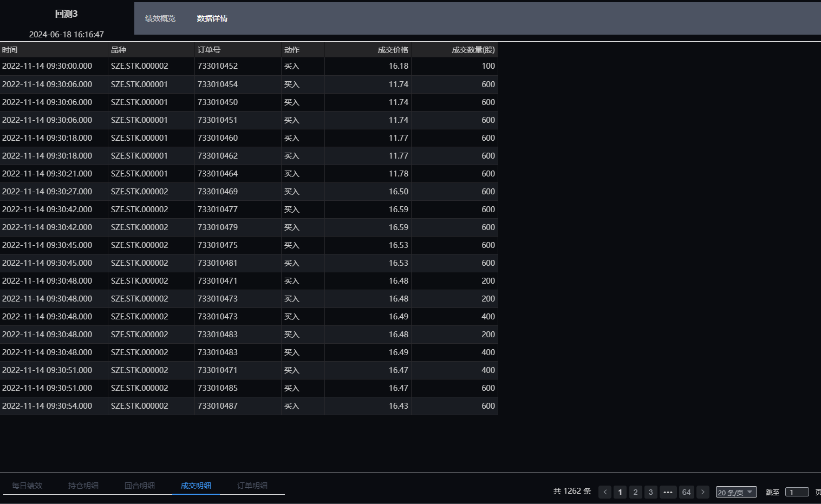
Task: Select the 成交明细 tab
Action: pyautogui.click(x=196, y=486)
